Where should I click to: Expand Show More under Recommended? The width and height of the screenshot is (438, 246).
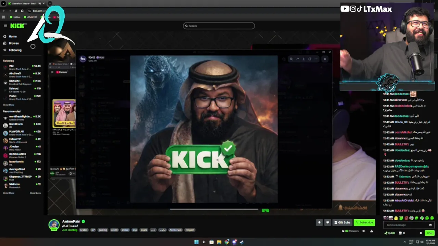[9, 193]
